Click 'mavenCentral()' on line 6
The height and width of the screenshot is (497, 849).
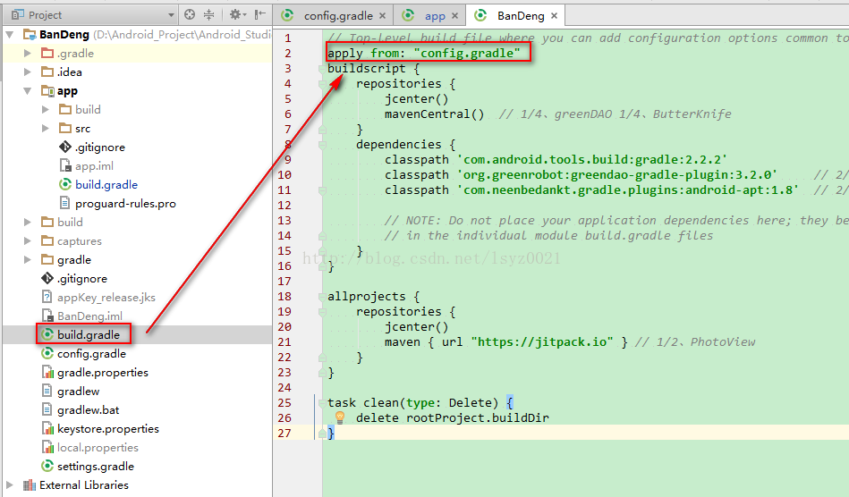[x=434, y=114]
